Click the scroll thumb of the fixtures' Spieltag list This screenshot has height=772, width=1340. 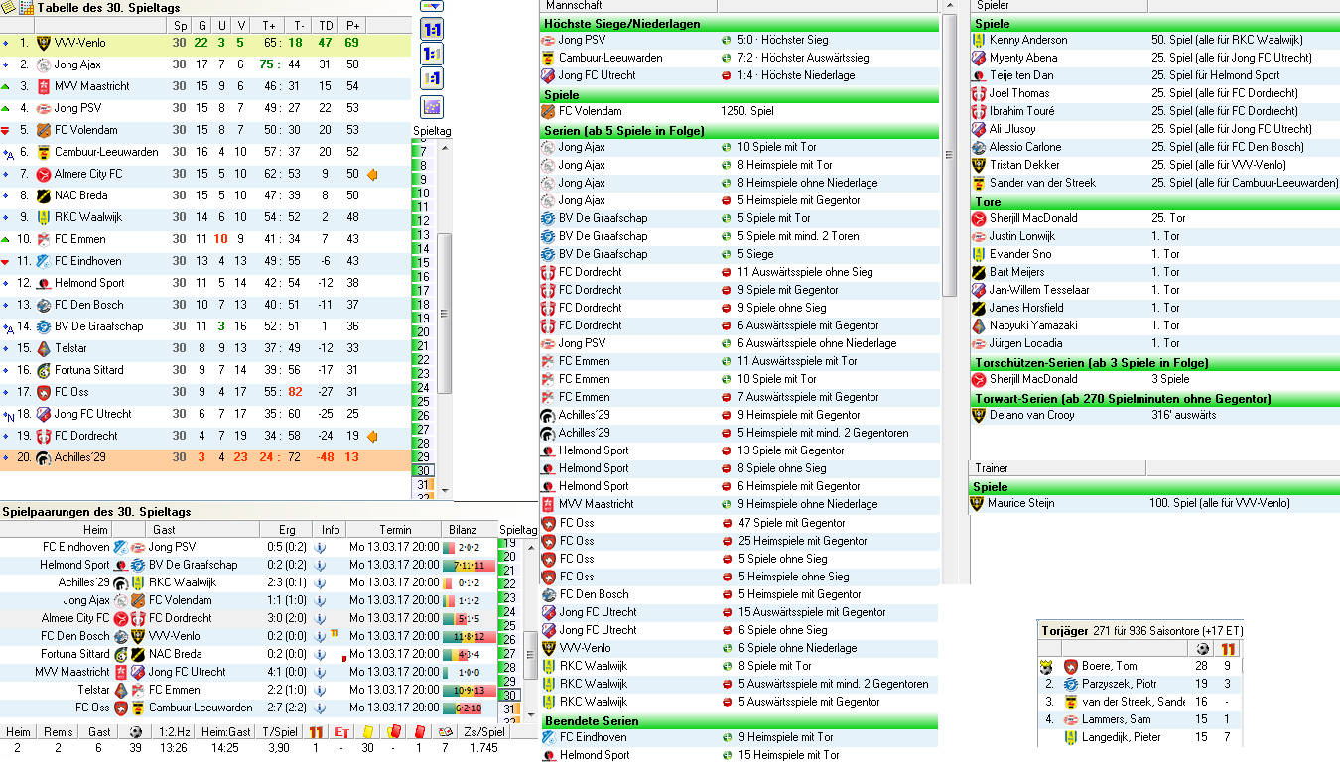(531, 654)
